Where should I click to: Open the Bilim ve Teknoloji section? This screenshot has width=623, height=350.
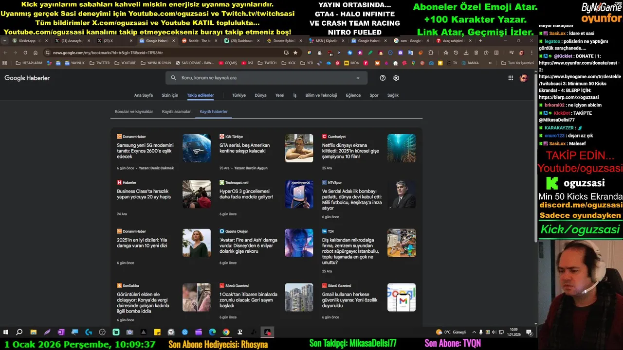[321, 95]
